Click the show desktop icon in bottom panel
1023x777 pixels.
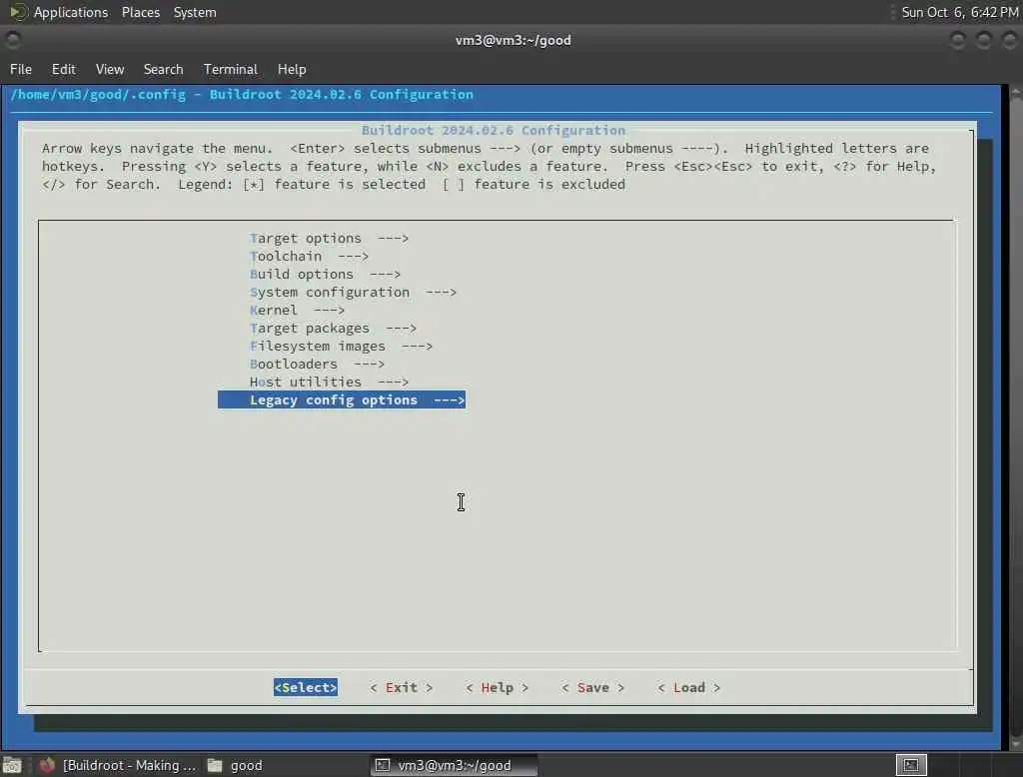tap(12, 765)
